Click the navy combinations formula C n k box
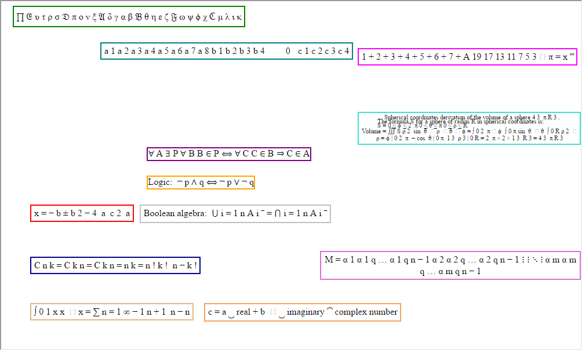This screenshot has height=350, width=582. coord(115,265)
